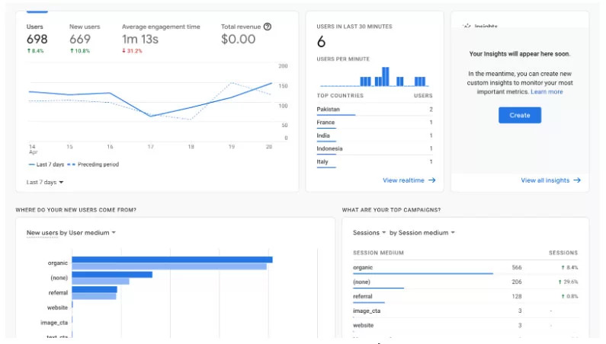Open the Learn more link
The image size is (606, 344).
[x=547, y=92]
